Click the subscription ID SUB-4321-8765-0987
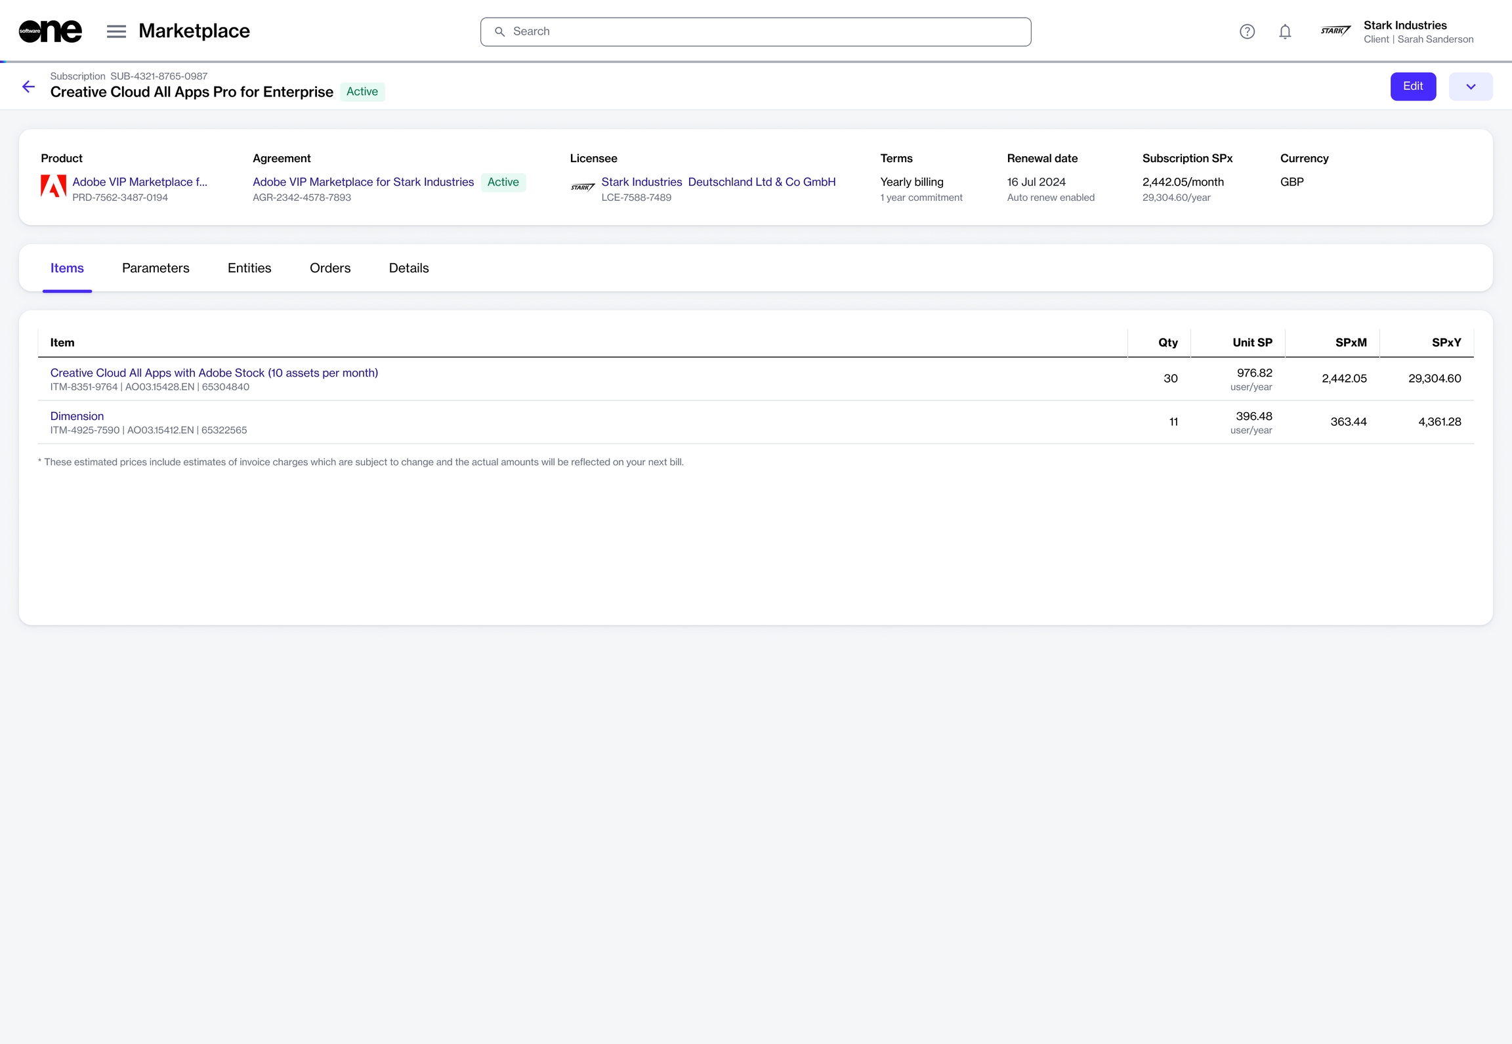The image size is (1512, 1044). [159, 76]
